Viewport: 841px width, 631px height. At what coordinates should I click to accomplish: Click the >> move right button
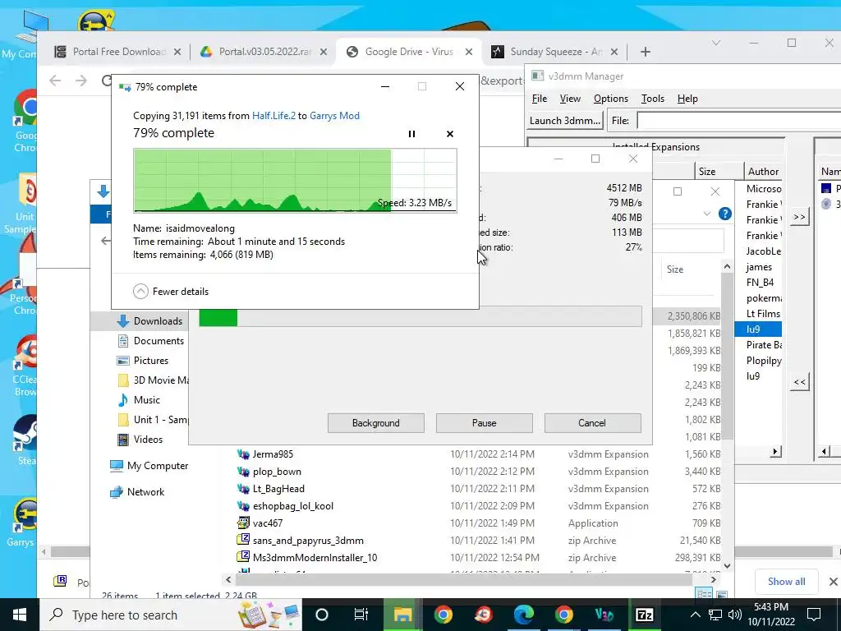point(799,217)
